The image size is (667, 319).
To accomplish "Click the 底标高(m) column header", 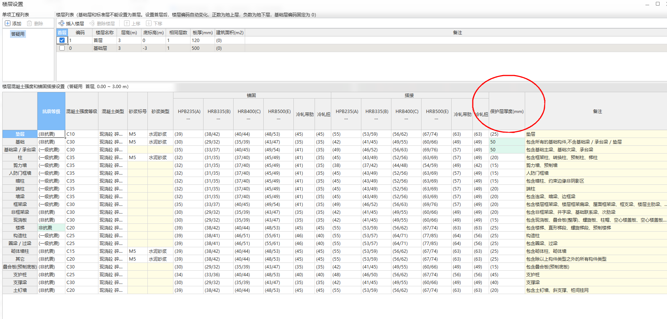I will click(x=153, y=32).
